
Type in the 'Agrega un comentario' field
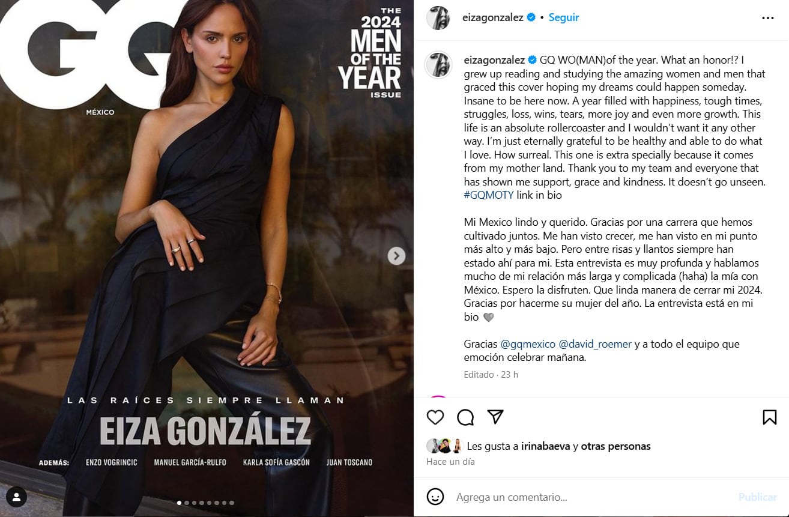coord(588,497)
